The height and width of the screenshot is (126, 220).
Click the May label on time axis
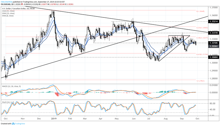tap(117, 119)
